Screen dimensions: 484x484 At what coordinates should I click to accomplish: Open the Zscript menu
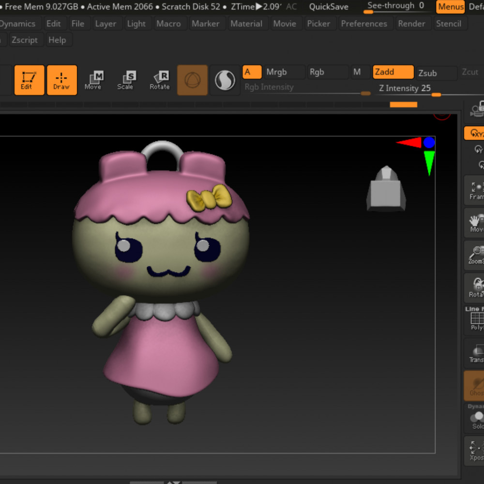[24, 40]
